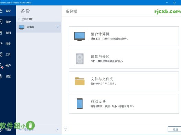Click the feedback comment icon
Viewport: 181px width, 135px height.
pos(65,130)
